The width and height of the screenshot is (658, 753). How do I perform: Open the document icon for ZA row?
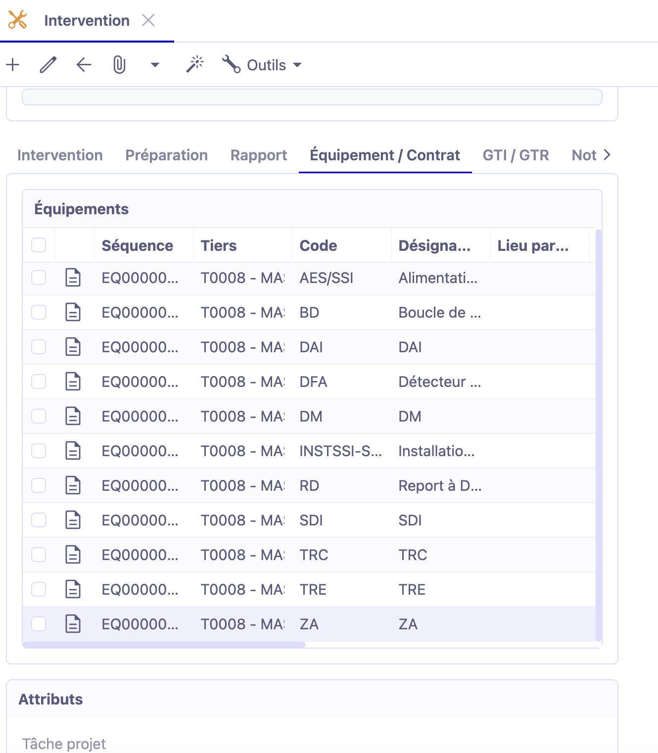pos(73,624)
